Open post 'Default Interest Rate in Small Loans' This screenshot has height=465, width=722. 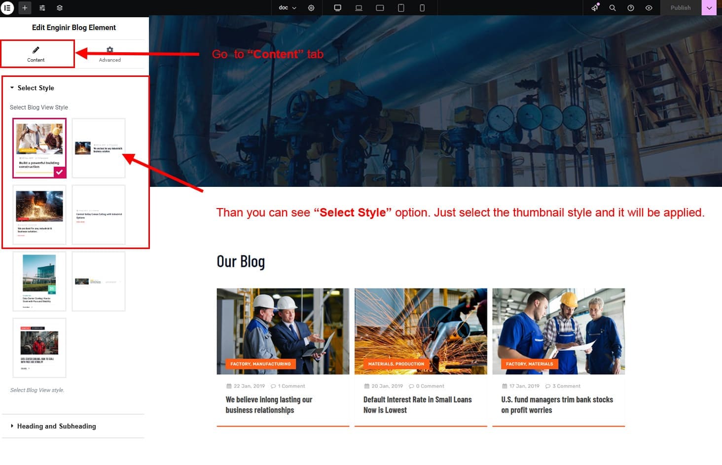(x=417, y=404)
